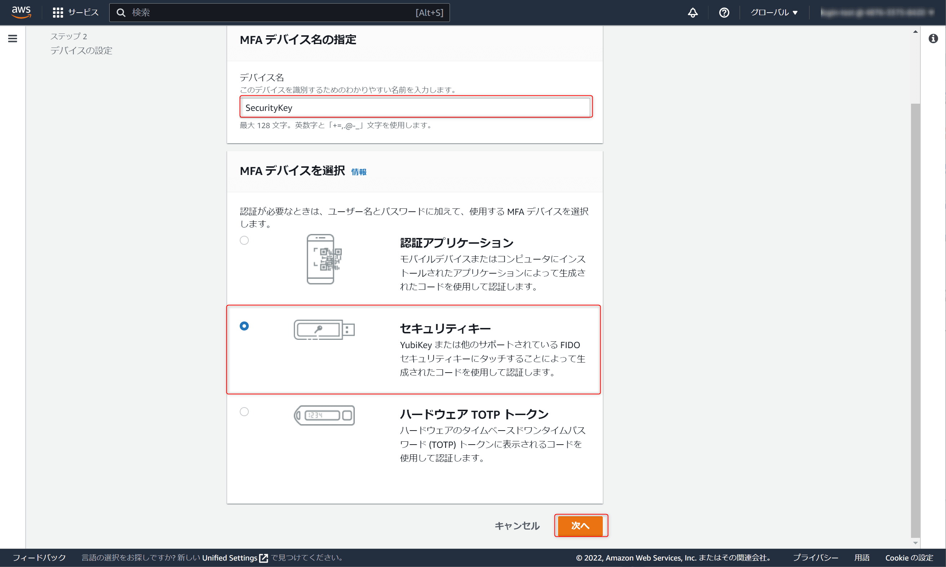The width and height of the screenshot is (946, 567).
Task: Select the セキュリティキー radio button
Action: point(244,325)
